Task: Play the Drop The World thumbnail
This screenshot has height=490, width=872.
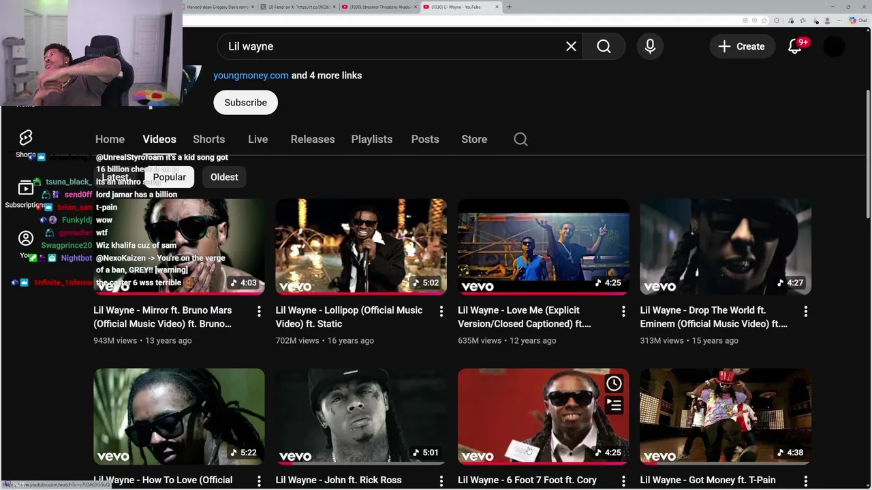Action: click(726, 246)
